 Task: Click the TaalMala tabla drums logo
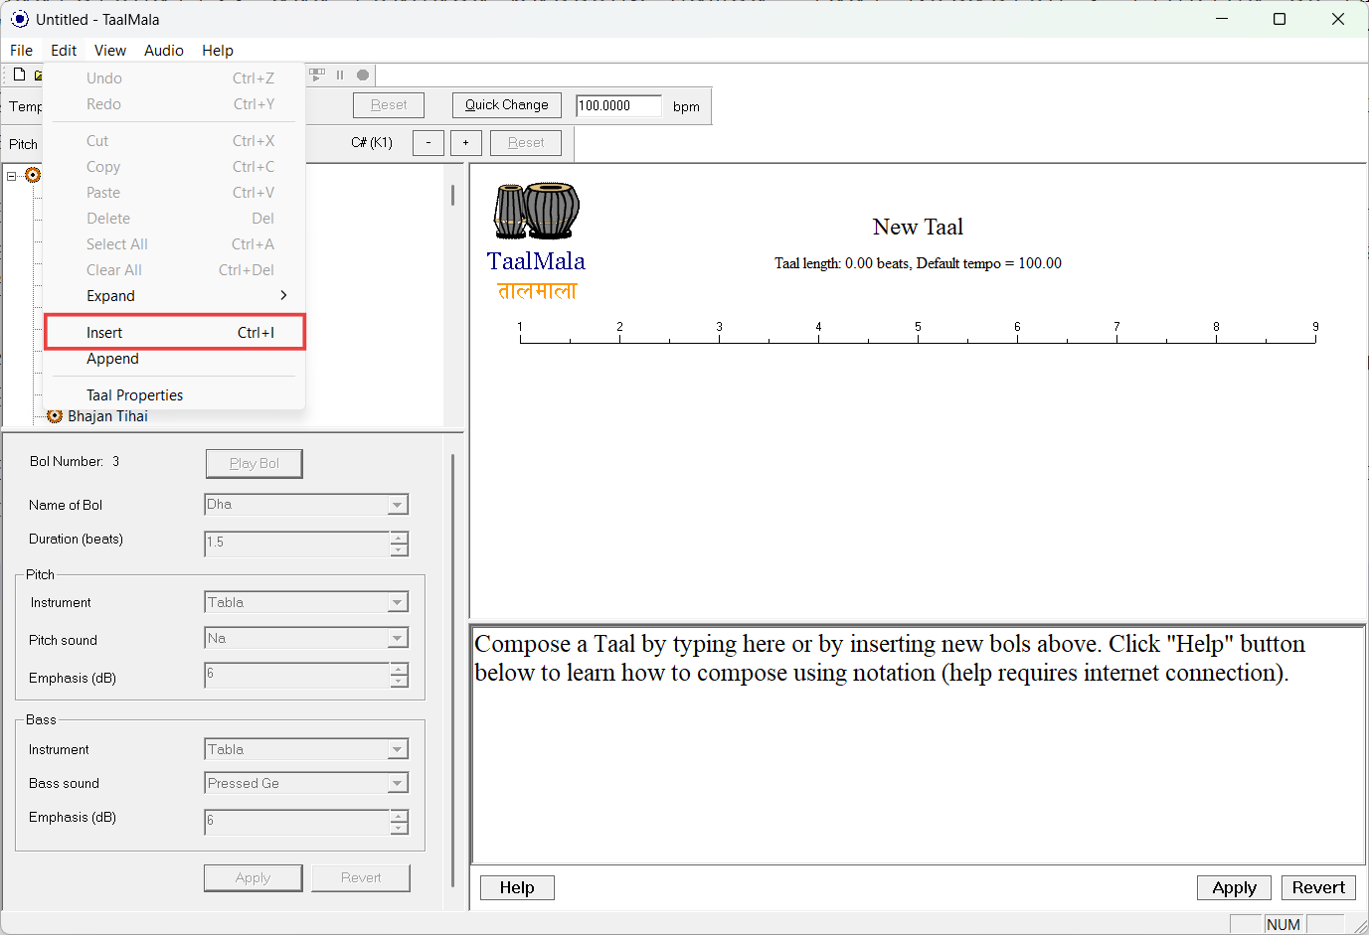pos(537,211)
